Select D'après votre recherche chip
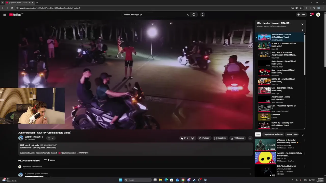The image size is (326, 183). click(273, 134)
